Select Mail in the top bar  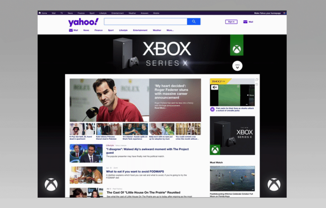click(x=54, y=13)
